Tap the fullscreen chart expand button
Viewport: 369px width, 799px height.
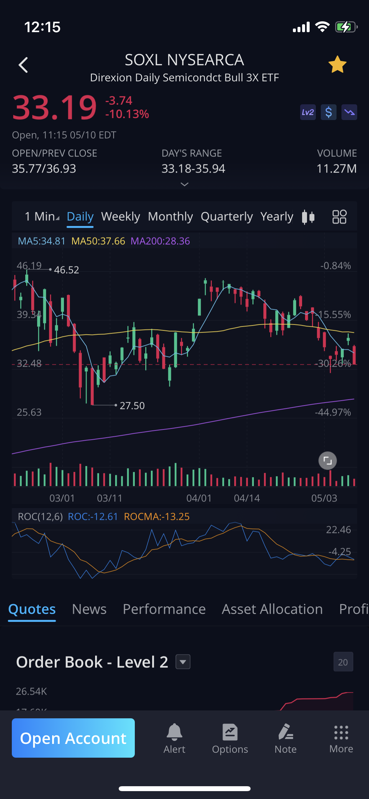coord(327,461)
